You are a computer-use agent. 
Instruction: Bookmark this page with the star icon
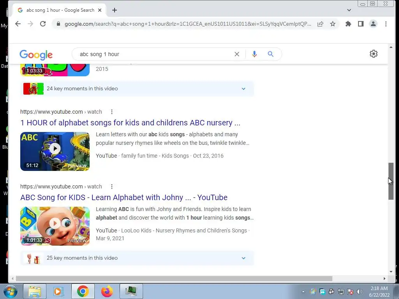click(333, 24)
